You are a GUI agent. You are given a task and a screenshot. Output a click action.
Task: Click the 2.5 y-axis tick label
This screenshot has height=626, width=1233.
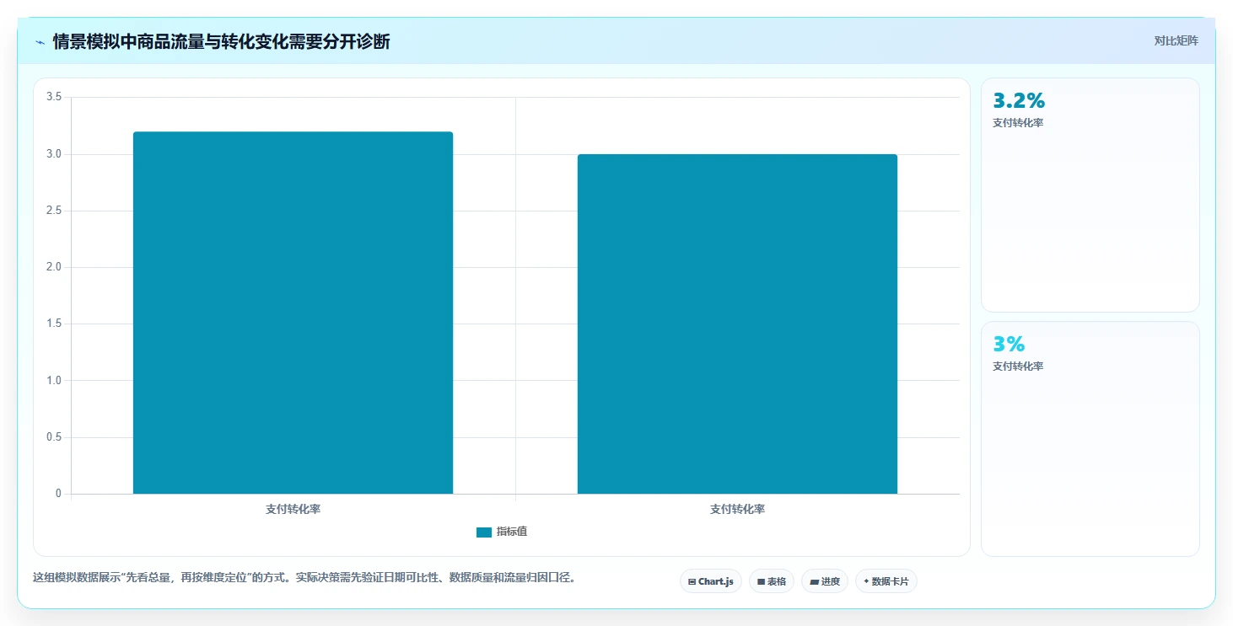[54, 211]
